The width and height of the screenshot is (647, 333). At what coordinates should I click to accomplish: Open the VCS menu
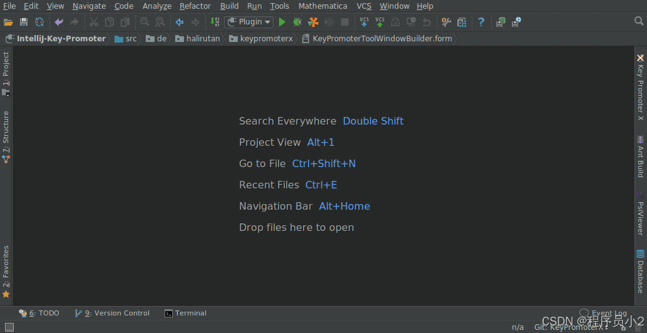pos(364,6)
